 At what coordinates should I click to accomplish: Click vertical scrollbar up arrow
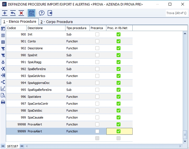coord(185,34)
